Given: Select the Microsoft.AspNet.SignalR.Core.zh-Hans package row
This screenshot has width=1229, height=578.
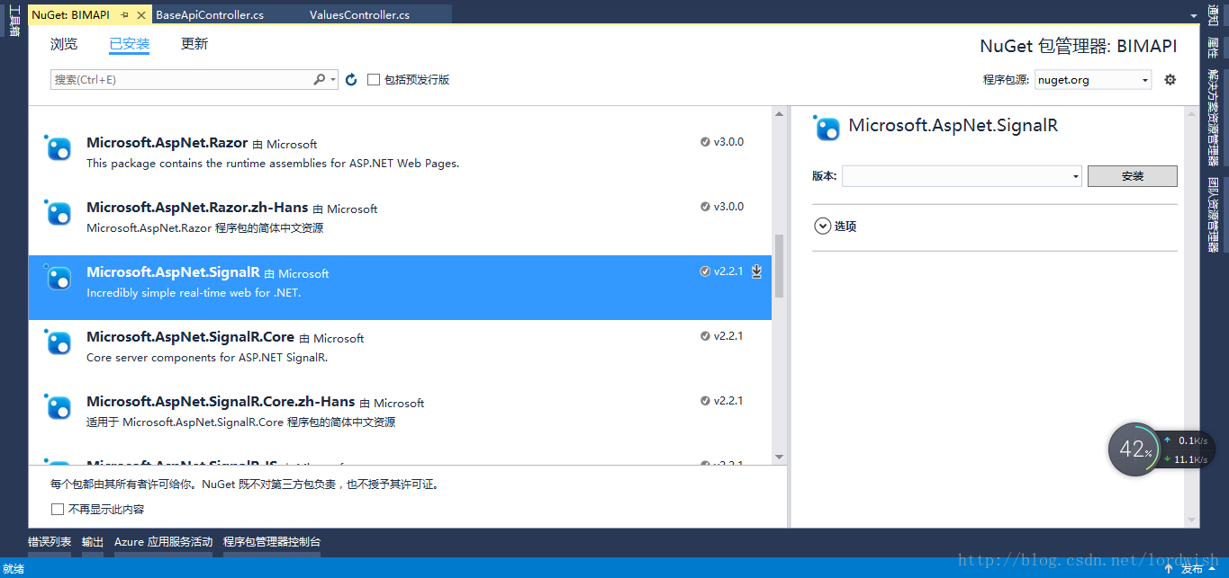Looking at the screenshot, I should [400, 416].
